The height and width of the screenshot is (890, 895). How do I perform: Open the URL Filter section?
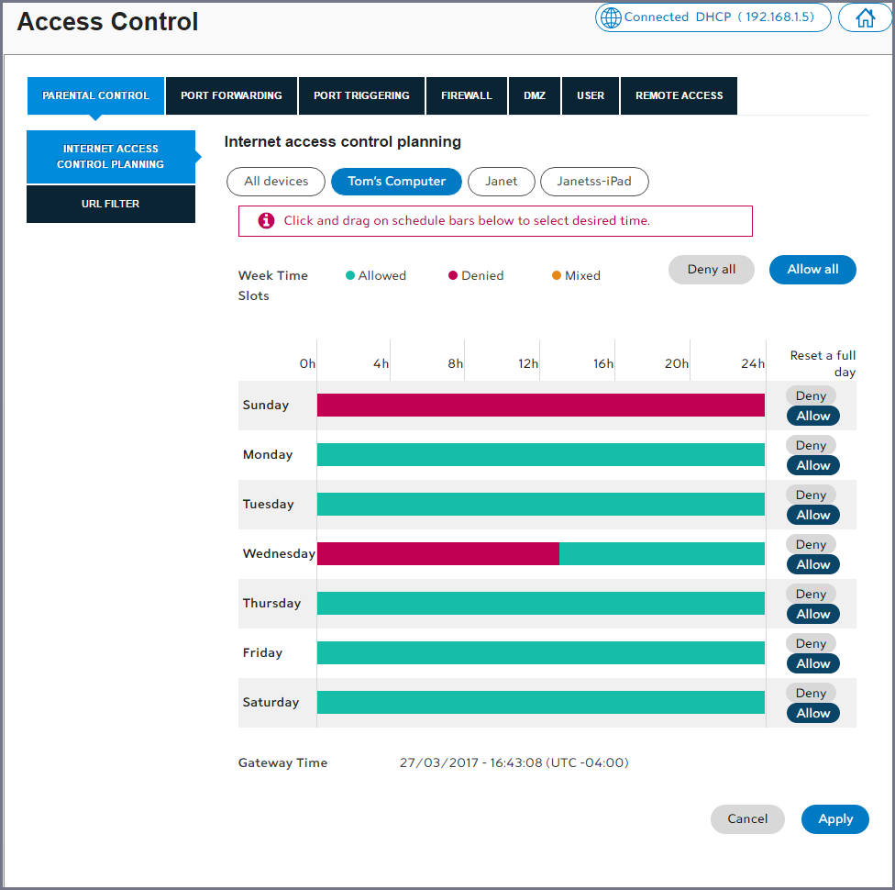tap(110, 204)
